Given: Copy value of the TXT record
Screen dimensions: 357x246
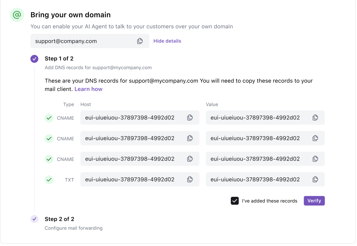Looking at the screenshot, I should click(x=315, y=179).
